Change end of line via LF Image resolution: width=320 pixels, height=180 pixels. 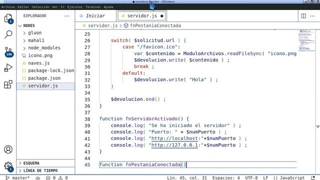coord(265,178)
